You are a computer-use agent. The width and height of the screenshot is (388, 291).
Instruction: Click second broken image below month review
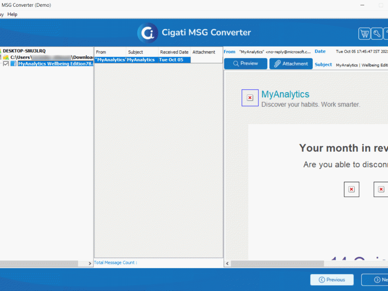pyautogui.click(x=381, y=190)
